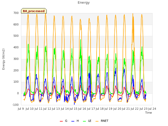The image size is (168, 126).
Task: Click the Jul 20 x-axis tick label
Action: point(117,109)
